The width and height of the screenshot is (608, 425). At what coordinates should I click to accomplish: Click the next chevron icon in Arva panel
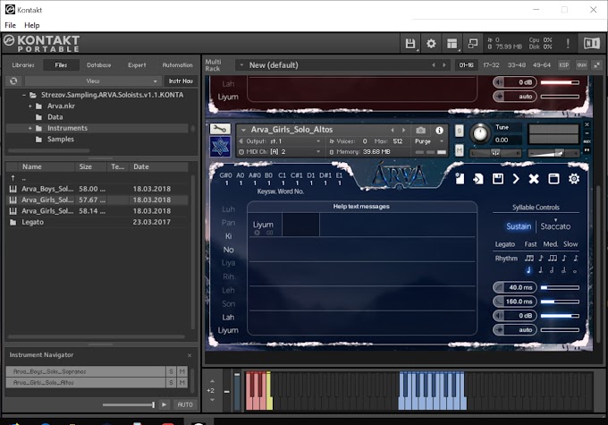(x=516, y=179)
